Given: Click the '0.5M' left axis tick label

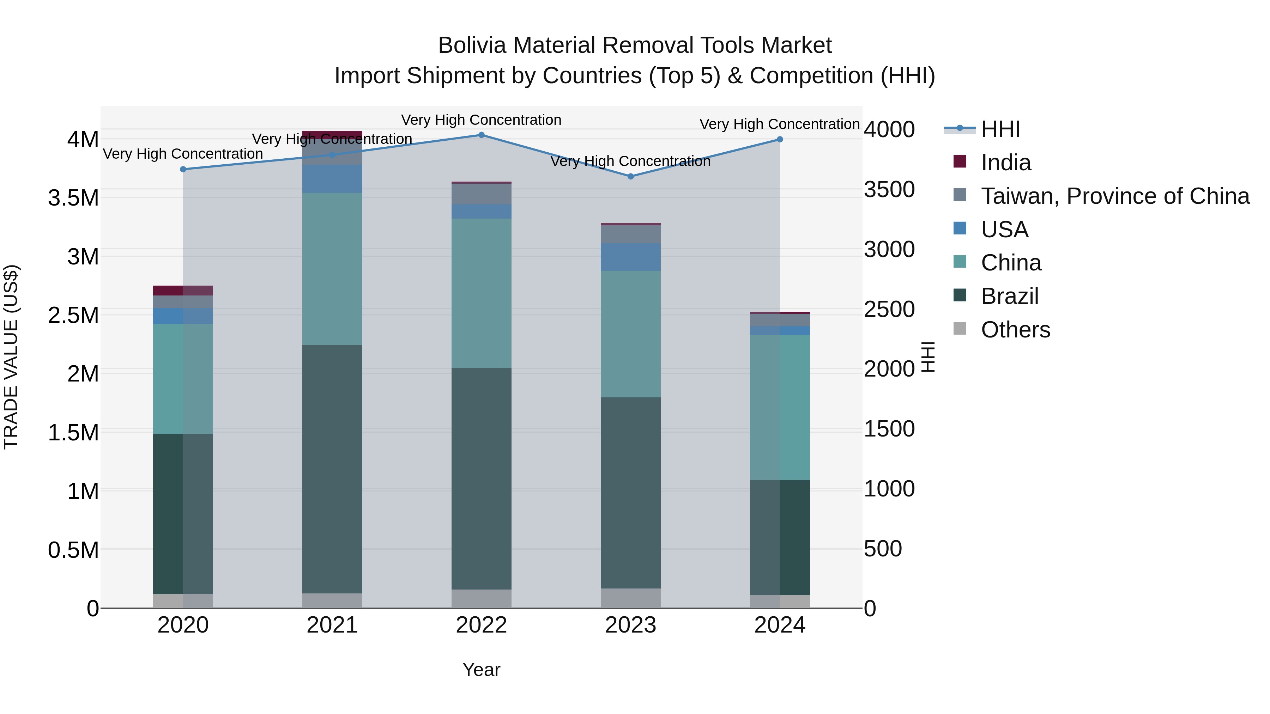Looking at the screenshot, I should 73,550.
